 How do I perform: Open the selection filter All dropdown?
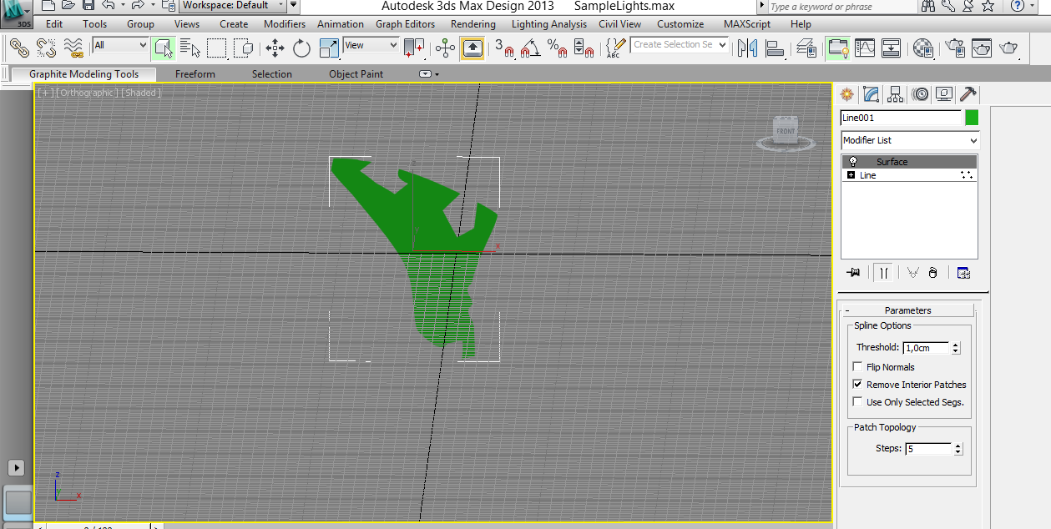[x=120, y=45]
